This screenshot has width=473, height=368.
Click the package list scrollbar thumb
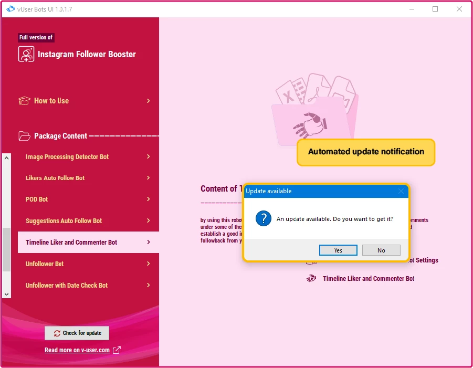coord(7,250)
